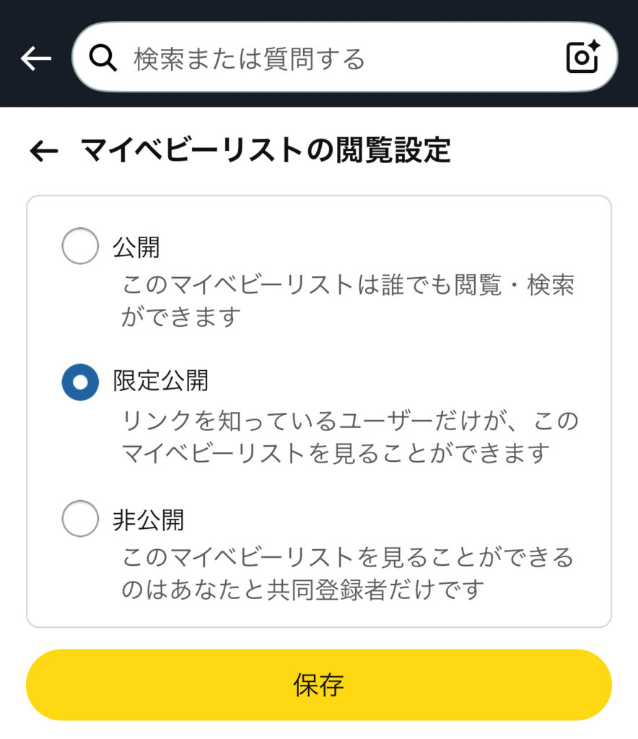Tap the back arrow in the top bar

coord(36,58)
